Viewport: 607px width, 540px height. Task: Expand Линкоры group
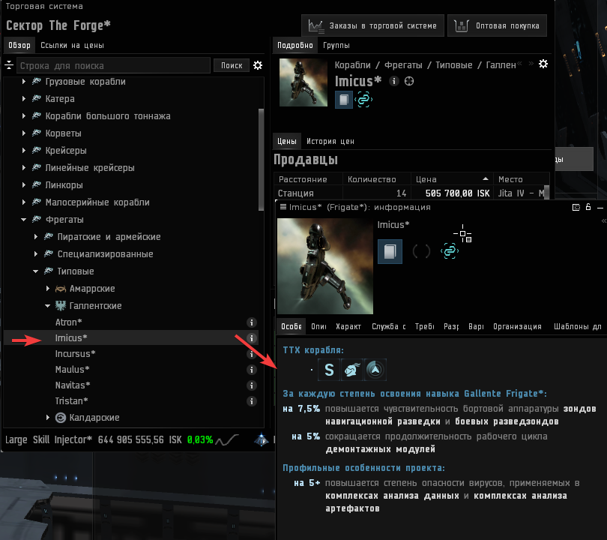(24, 184)
